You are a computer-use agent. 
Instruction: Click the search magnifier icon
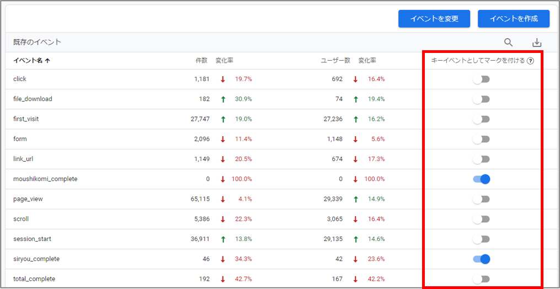coord(508,42)
